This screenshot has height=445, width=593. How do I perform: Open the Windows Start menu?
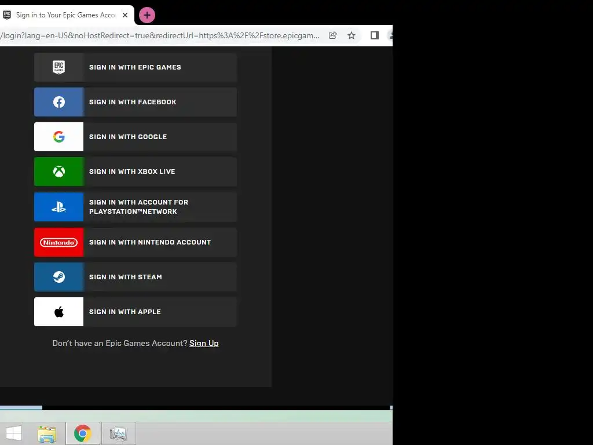[x=14, y=433]
